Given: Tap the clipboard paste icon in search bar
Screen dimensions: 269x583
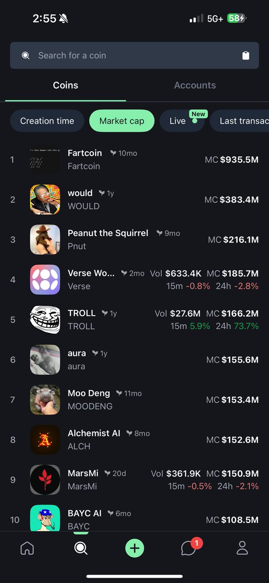Looking at the screenshot, I should click(246, 55).
